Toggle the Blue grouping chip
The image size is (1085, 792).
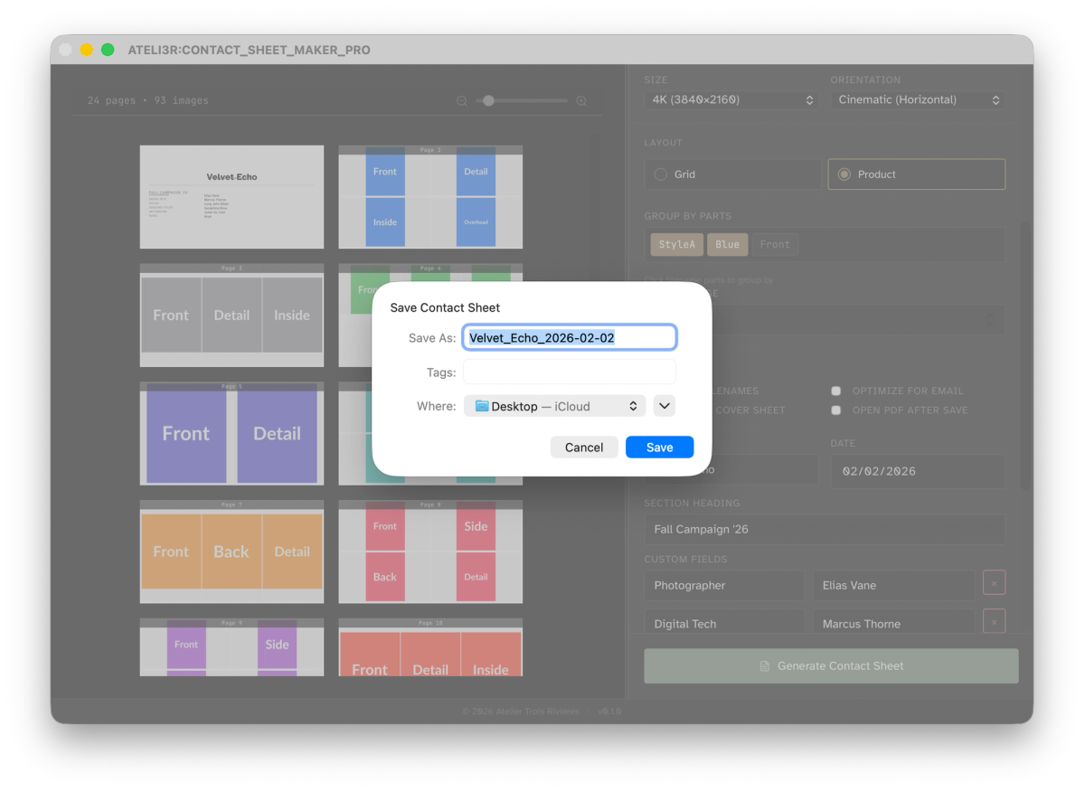[x=728, y=244]
